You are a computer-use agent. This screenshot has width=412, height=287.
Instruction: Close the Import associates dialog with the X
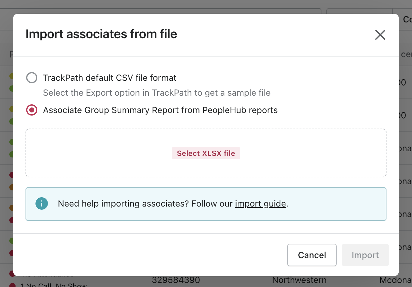(x=380, y=35)
